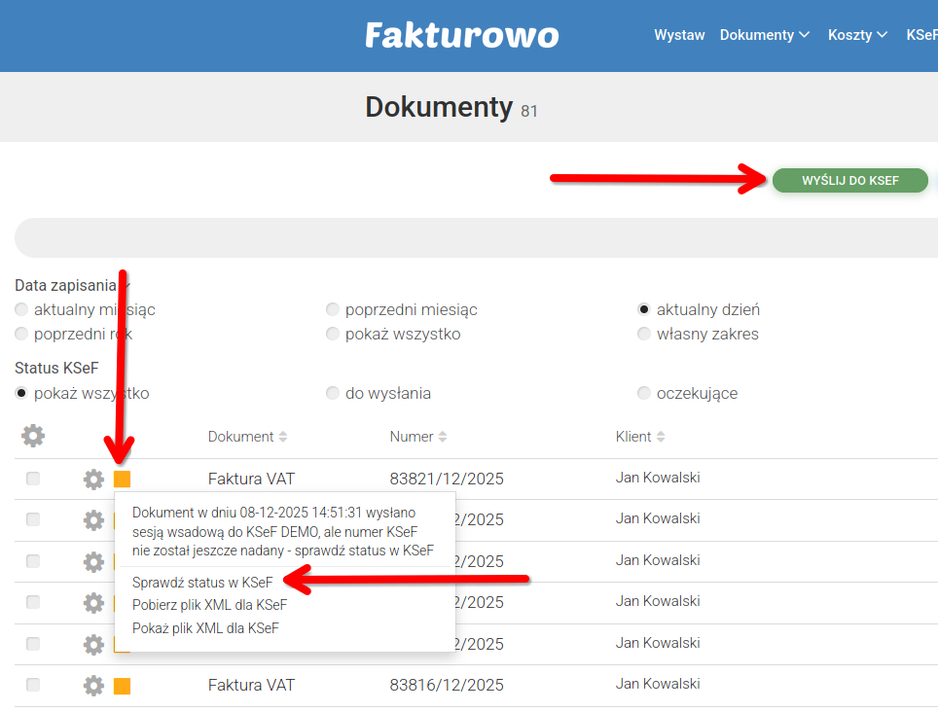Tick the checkbox for invoice 83821/12/2025
The width and height of the screenshot is (938, 711).
[32, 479]
